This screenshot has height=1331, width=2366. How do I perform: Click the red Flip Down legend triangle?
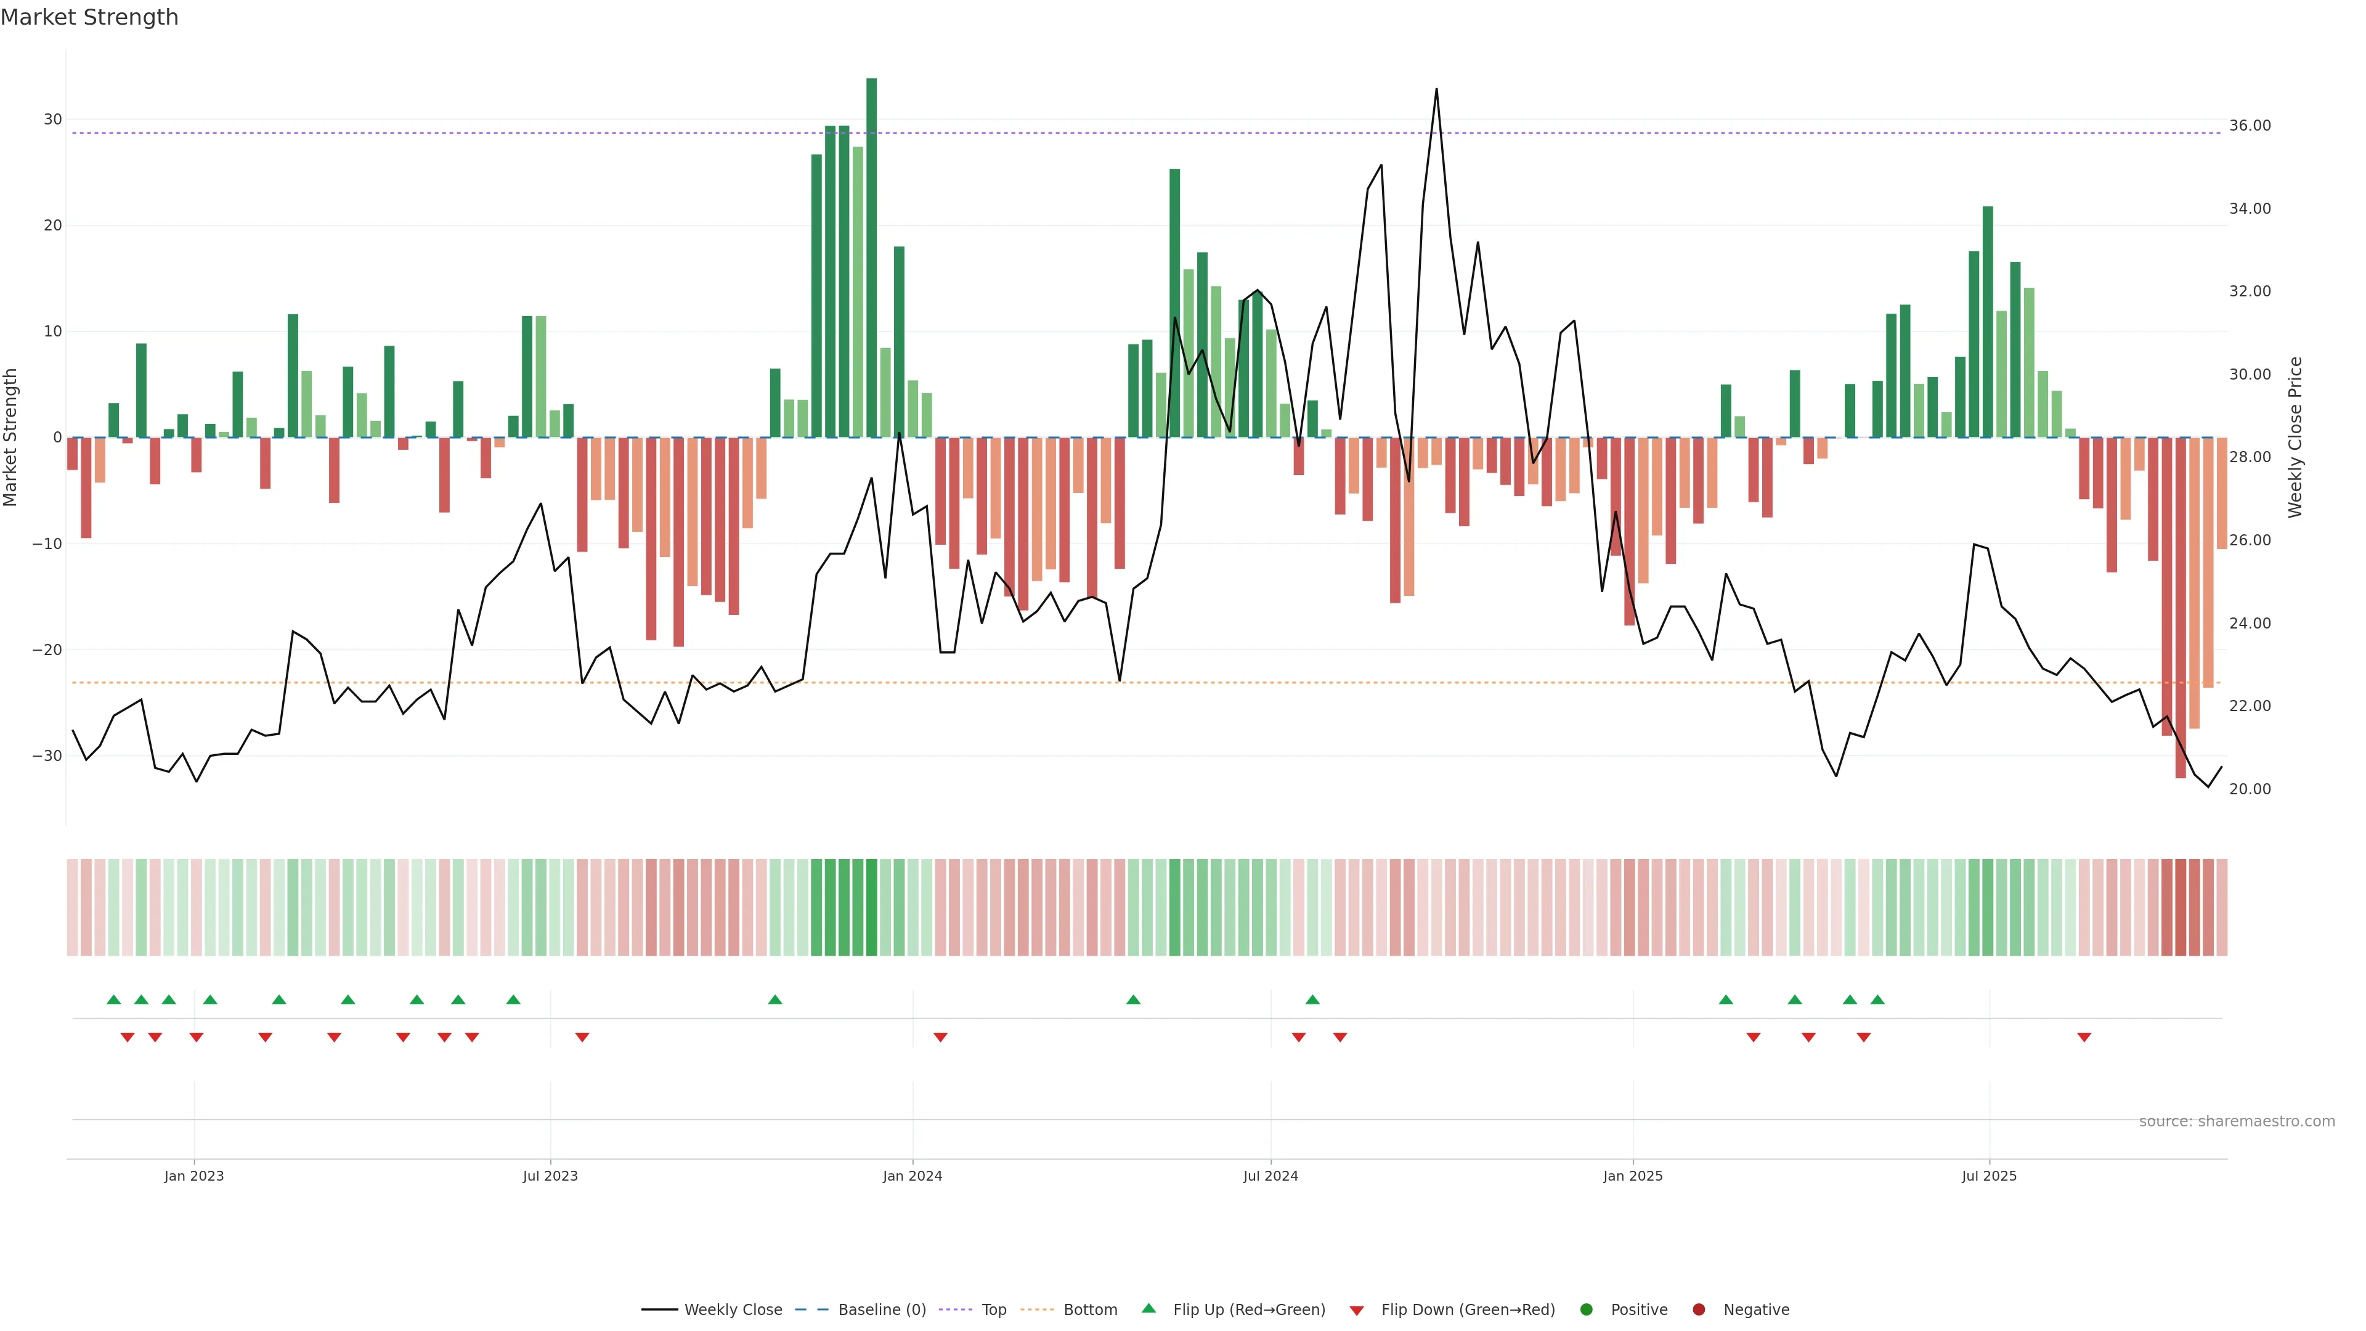(x=1356, y=1311)
